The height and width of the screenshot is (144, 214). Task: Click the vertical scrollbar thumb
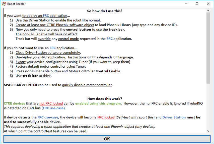point(208,48)
